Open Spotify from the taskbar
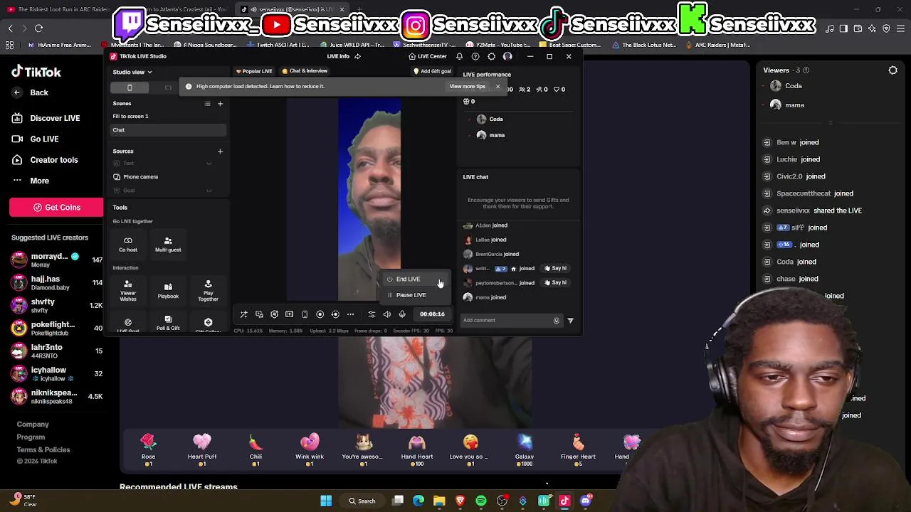 point(481,501)
